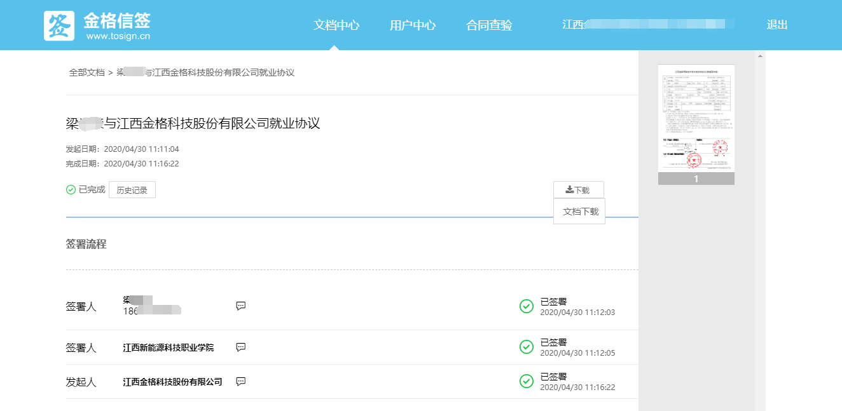This screenshot has height=411, width=842.
Task: Switch to the 文档中心 tab
Action: (336, 25)
